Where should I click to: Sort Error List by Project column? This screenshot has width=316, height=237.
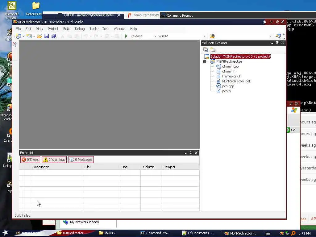coord(181,167)
